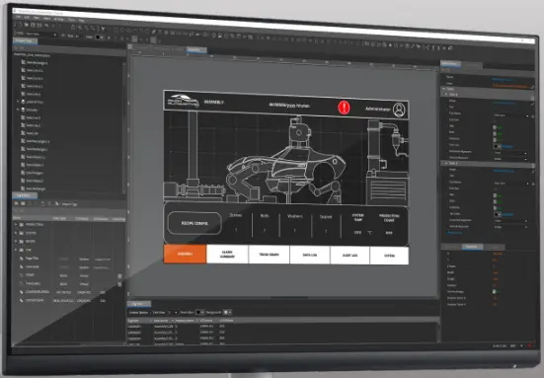This screenshot has width=544, height=378.
Task: Open the Edit menu
Action: (x=27, y=17)
